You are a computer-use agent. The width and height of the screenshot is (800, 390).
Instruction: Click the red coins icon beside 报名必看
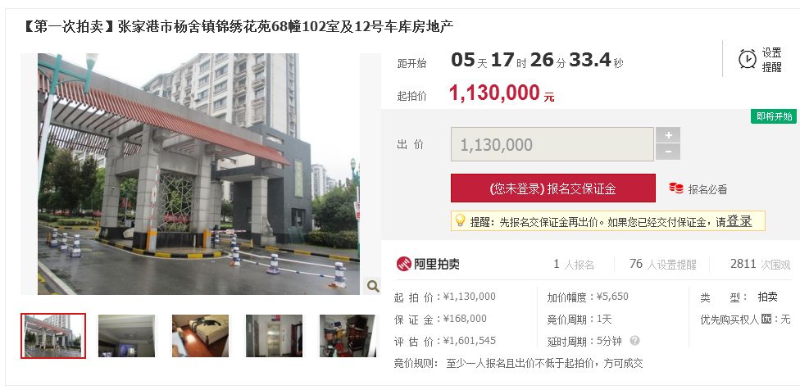click(x=676, y=188)
